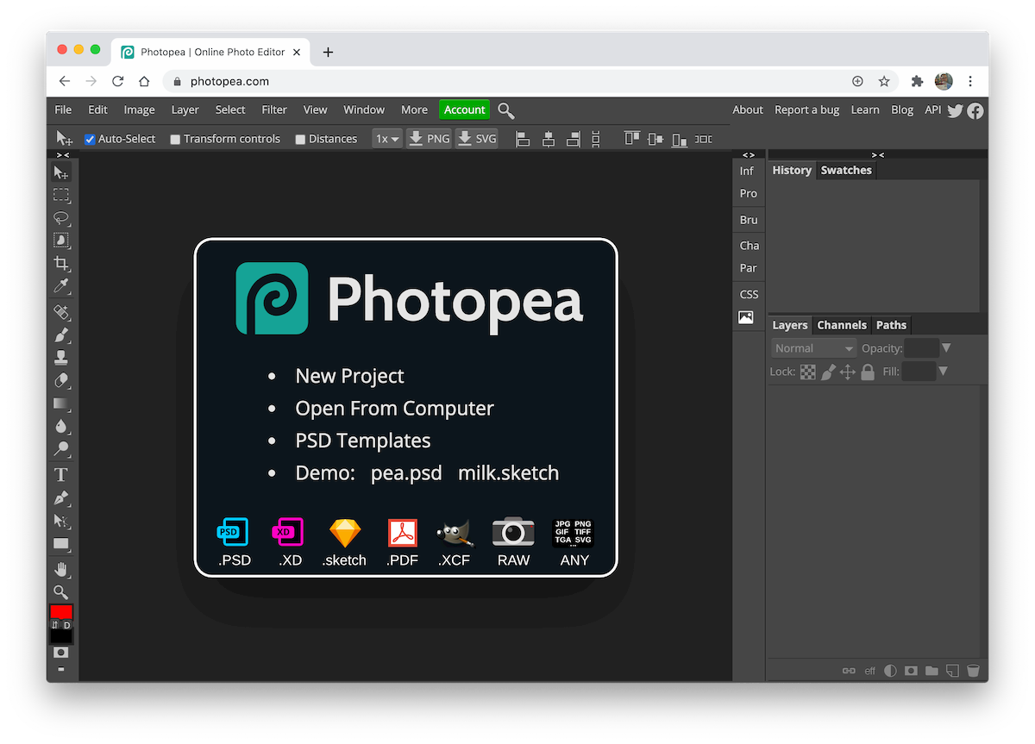The width and height of the screenshot is (1035, 744).
Task: Open the Filter menu
Action: [274, 109]
